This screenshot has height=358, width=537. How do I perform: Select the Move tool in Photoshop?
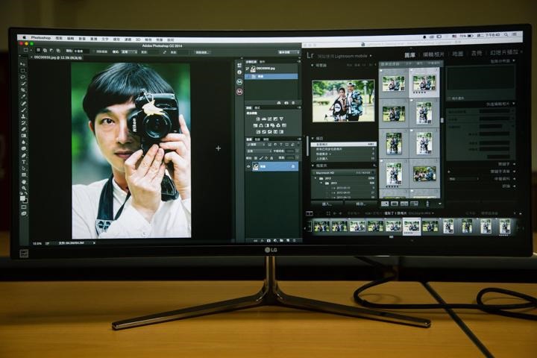[x=23, y=63]
